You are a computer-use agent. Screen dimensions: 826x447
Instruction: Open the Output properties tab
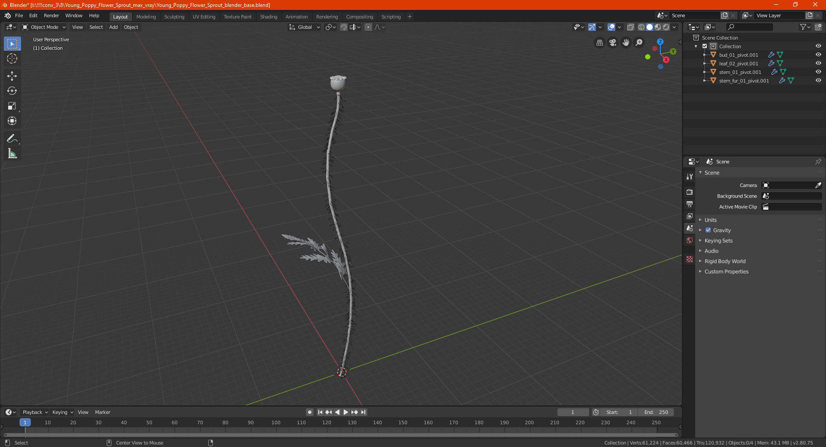690,204
